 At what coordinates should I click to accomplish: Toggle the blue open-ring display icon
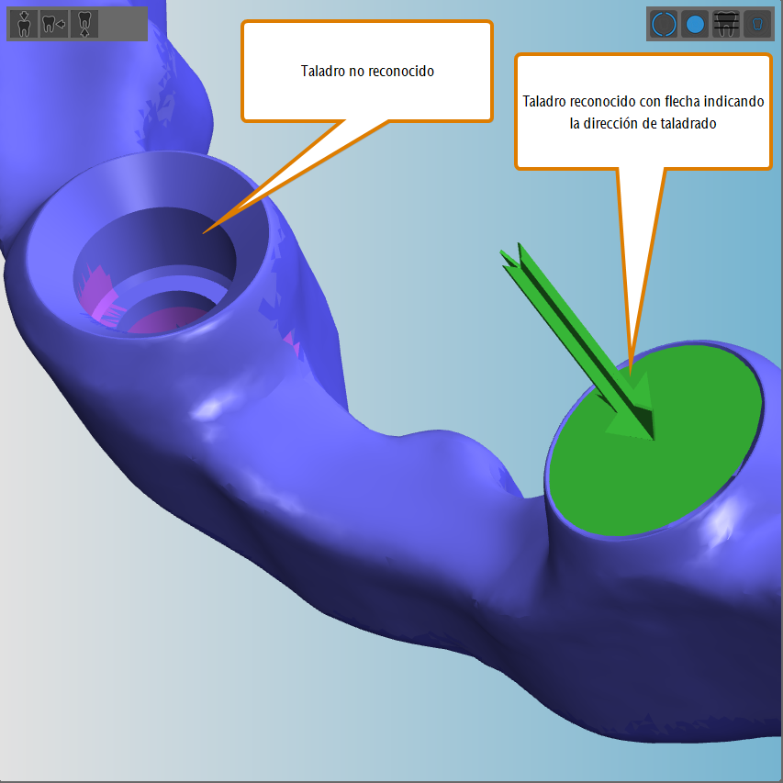(664, 24)
